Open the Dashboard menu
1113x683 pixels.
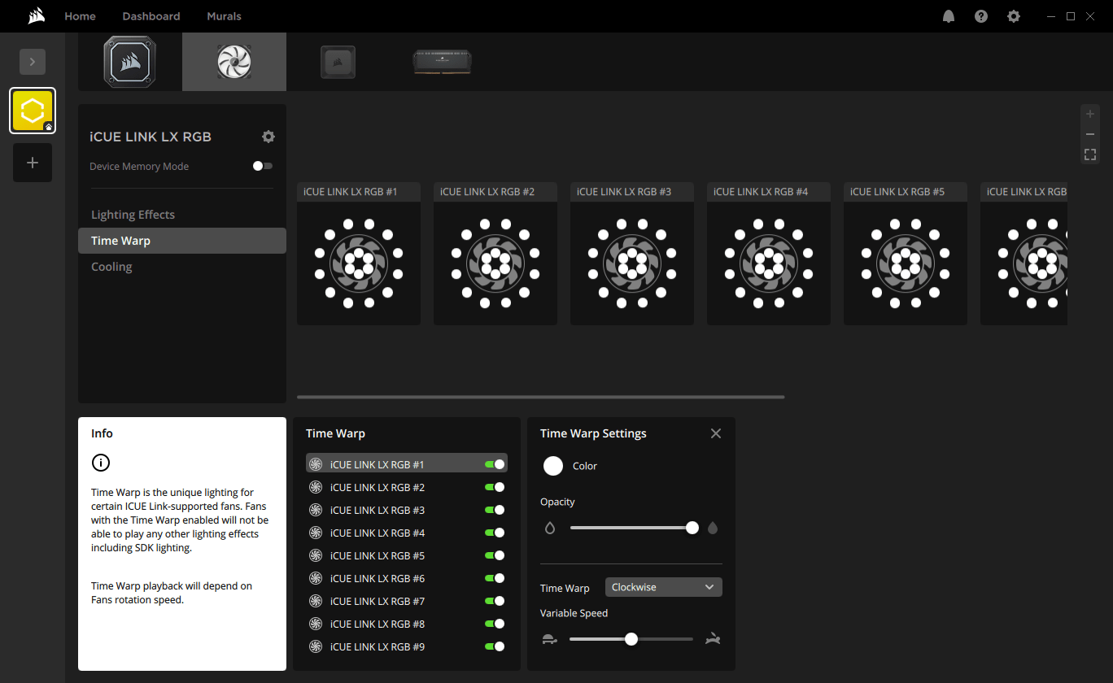151,16
